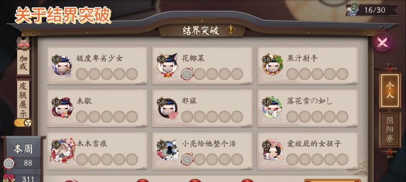The width and height of the screenshot is (406, 182).
Task: Tap the 果汁射手 player avatar
Action: [272, 65]
